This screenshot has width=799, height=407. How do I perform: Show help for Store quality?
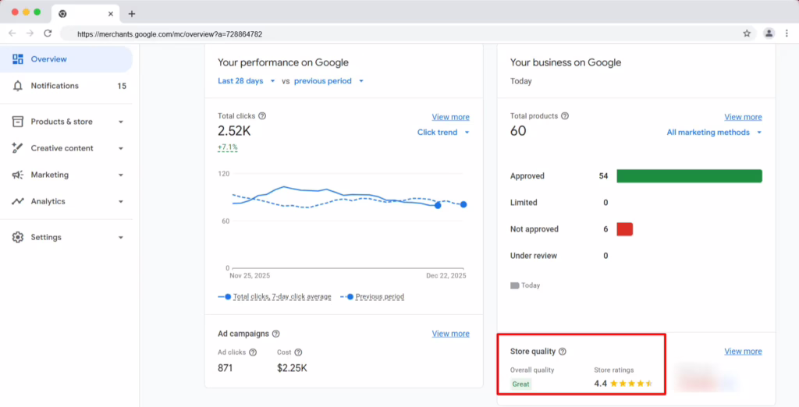pyautogui.click(x=563, y=352)
